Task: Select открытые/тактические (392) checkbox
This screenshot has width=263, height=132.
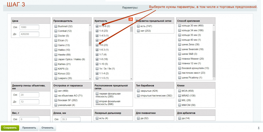Action: (138, 96)
